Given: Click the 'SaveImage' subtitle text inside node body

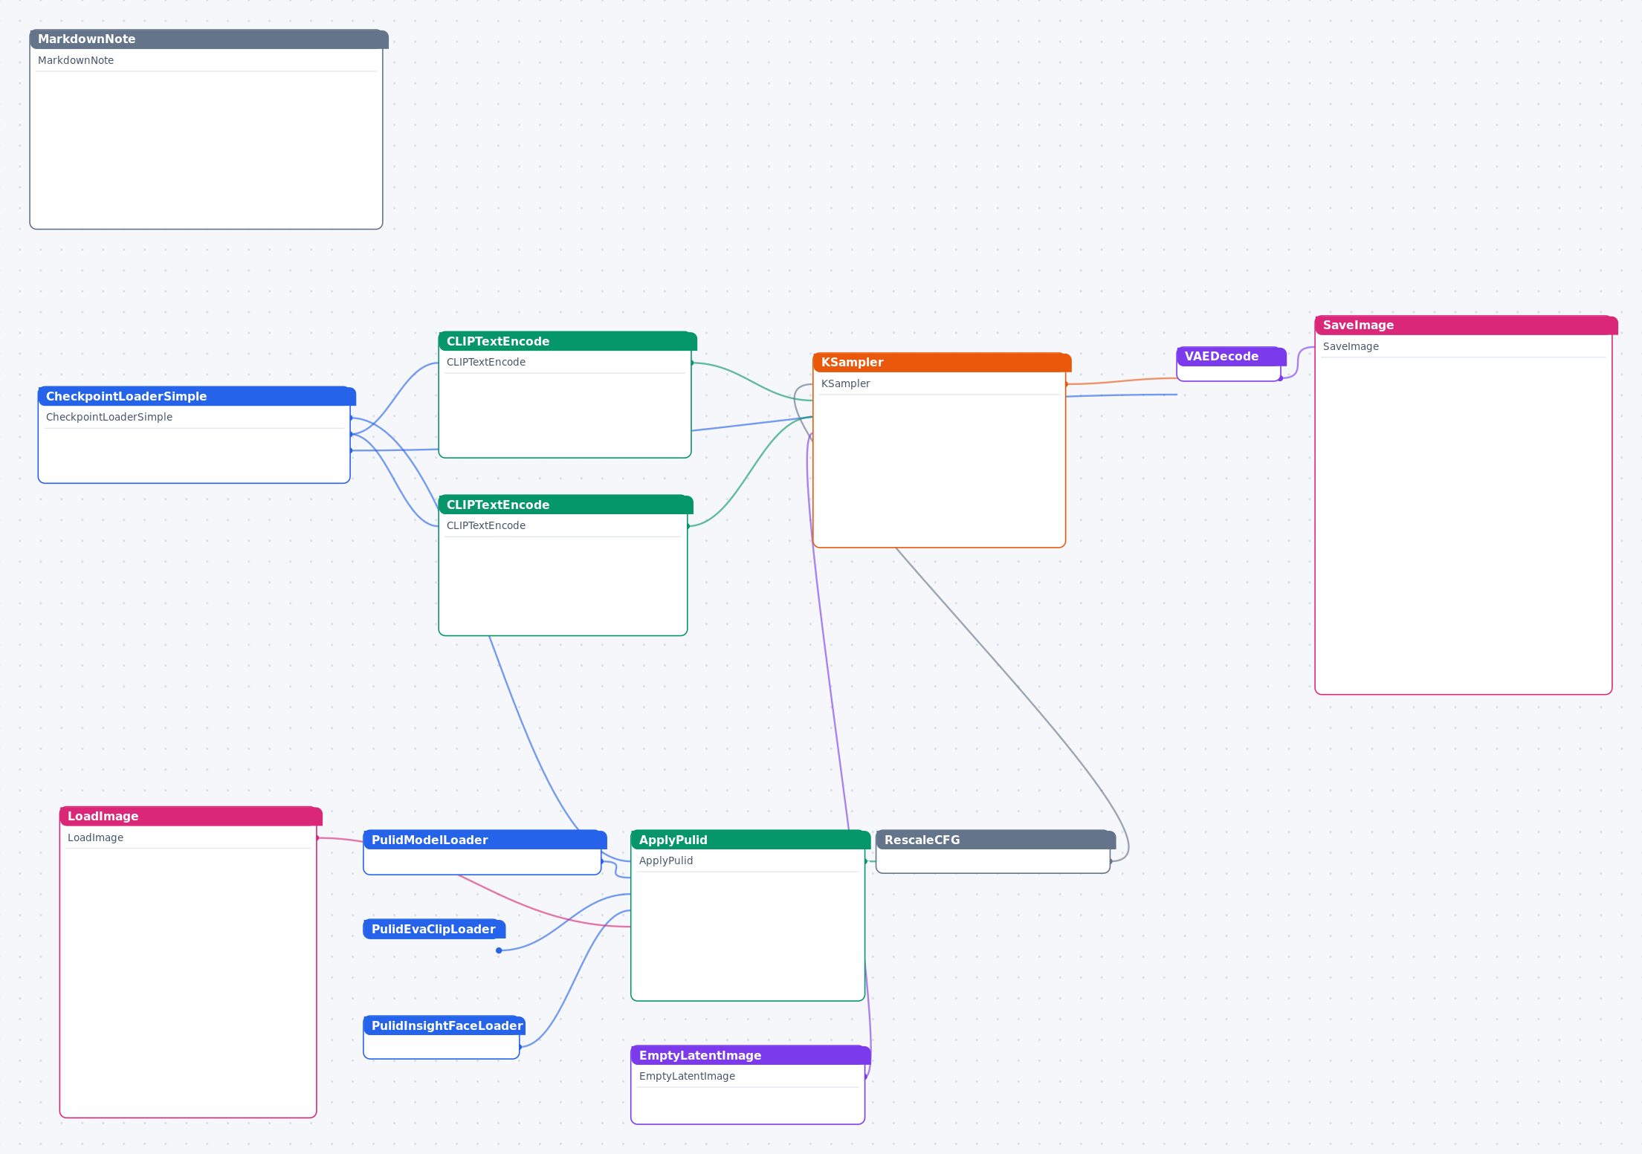Looking at the screenshot, I should coord(1351,346).
